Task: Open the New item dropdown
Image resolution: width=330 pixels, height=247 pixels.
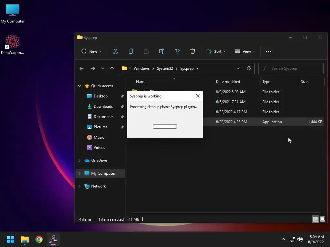Action: pyautogui.click(x=91, y=51)
